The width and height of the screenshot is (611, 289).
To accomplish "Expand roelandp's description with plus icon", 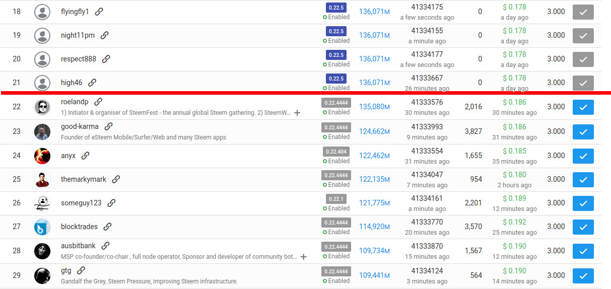I will pos(297,113).
